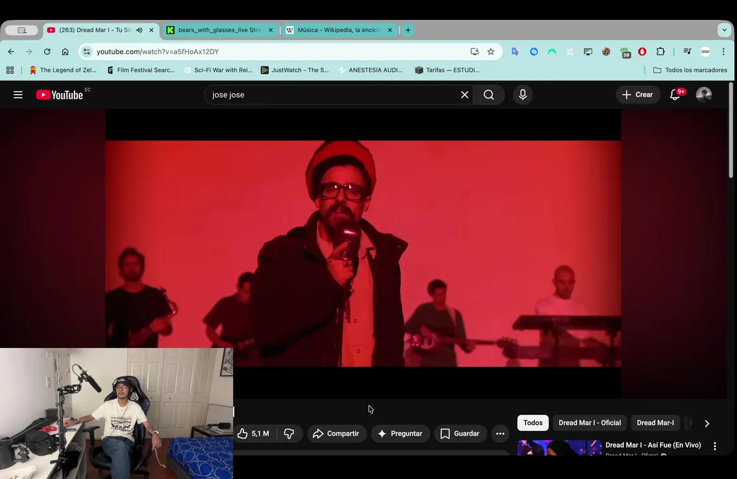This screenshot has height=479, width=737.
Task: Open ANESTESIA AUDI... bookmark
Action: 371,70
